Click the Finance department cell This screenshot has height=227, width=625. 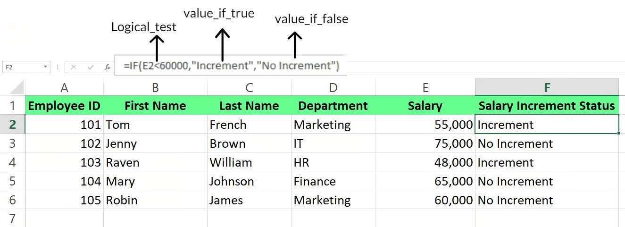point(333,181)
